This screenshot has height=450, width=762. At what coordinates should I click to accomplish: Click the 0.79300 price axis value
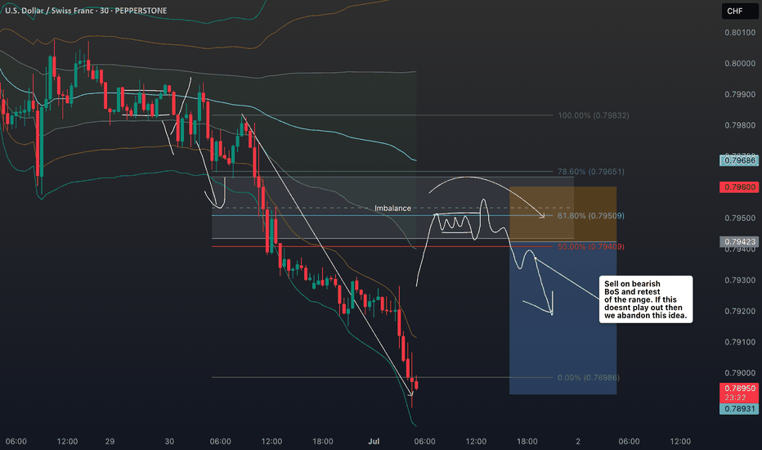[x=740, y=280]
